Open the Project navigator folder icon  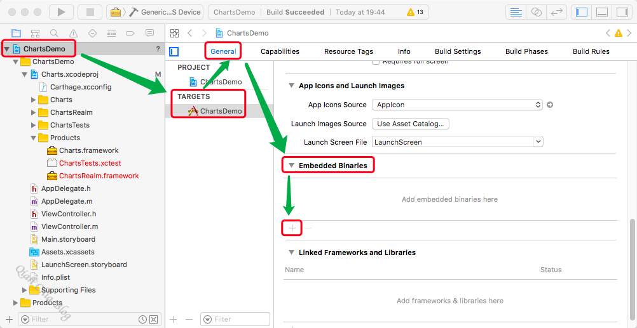[17, 33]
